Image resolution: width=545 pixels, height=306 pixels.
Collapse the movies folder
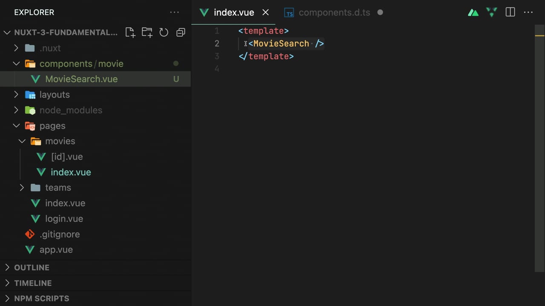click(x=22, y=141)
